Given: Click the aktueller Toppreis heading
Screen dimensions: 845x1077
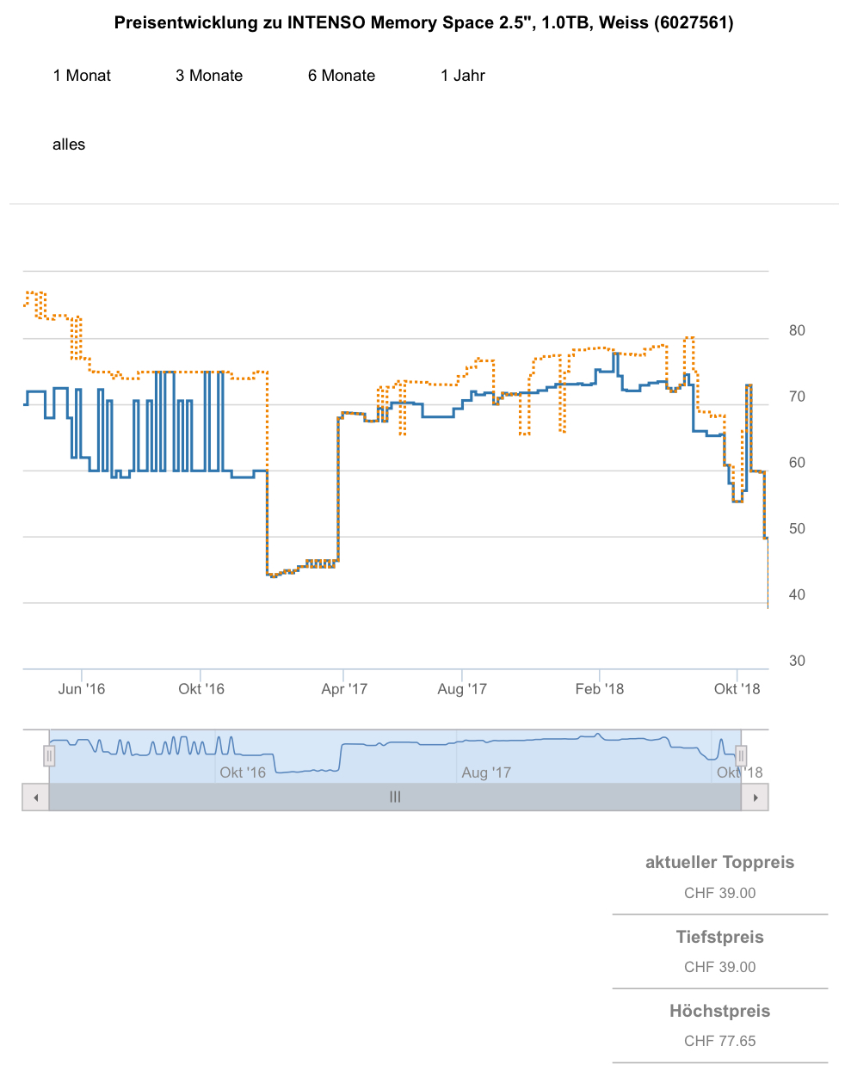Looking at the screenshot, I should 719,863.
